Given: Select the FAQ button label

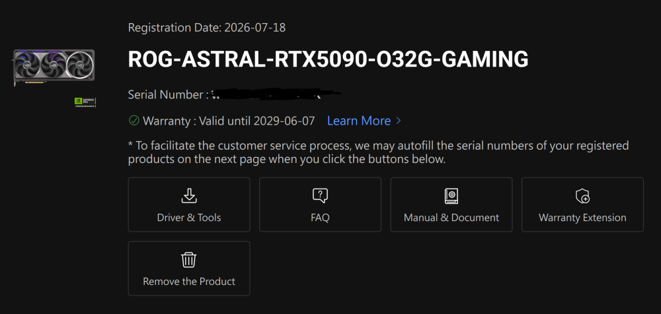Looking at the screenshot, I should (320, 218).
